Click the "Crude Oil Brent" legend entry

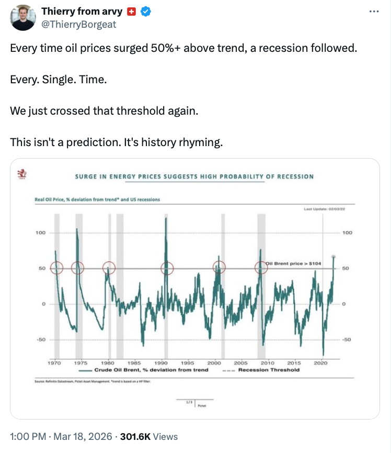coord(157,370)
